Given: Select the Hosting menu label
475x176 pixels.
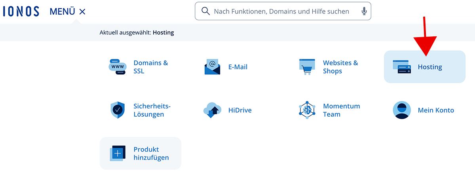Looking at the screenshot, I should pyautogui.click(x=430, y=67).
